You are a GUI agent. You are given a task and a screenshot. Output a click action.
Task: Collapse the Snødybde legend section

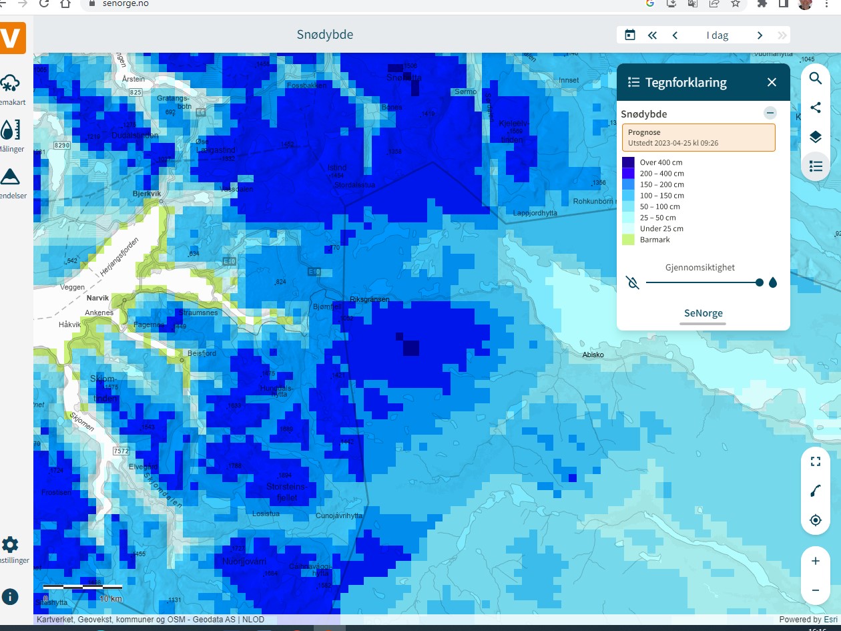770,114
